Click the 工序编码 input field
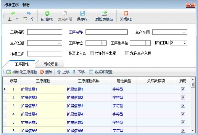This screenshot has width=198, height=135. pos(45,32)
